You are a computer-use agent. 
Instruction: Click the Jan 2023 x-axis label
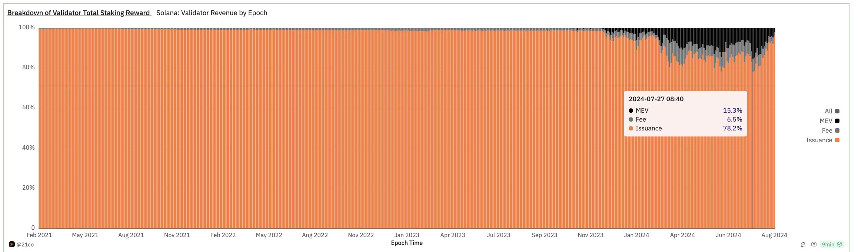[x=407, y=235]
